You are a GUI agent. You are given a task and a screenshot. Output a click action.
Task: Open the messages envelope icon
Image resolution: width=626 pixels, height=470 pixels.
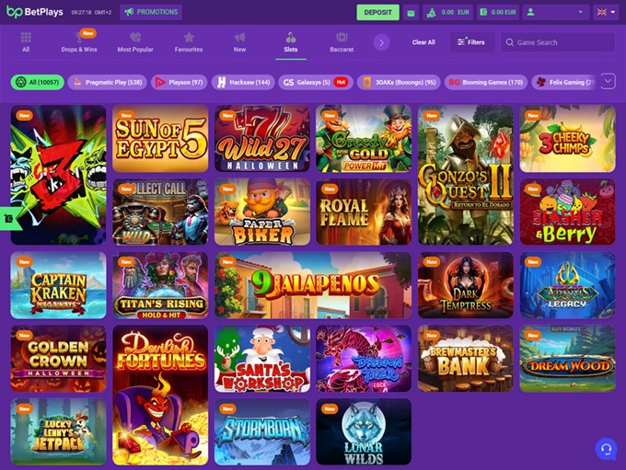[x=411, y=13]
